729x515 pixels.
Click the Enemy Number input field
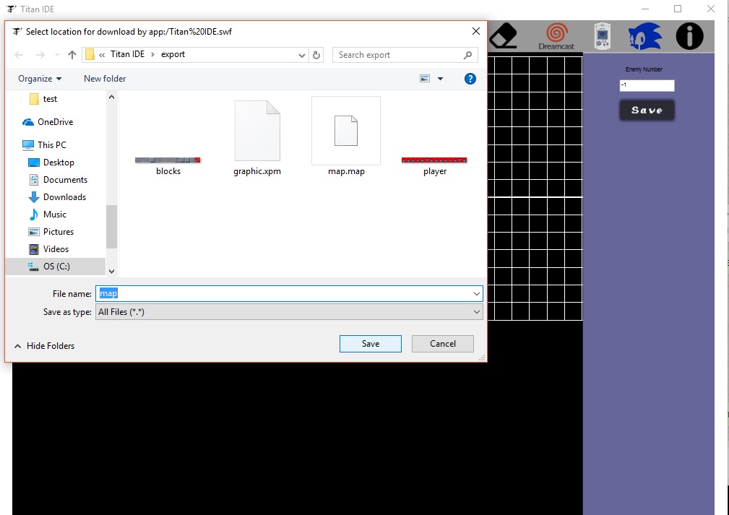coord(647,85)
